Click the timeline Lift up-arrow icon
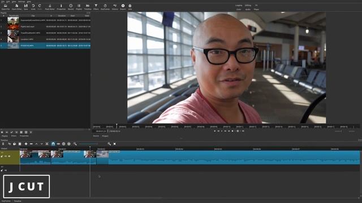 point(36,144)
